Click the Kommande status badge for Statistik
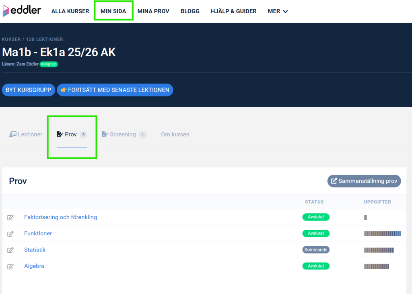This screenshot has width=412, height=294. (x=316, y=250)
